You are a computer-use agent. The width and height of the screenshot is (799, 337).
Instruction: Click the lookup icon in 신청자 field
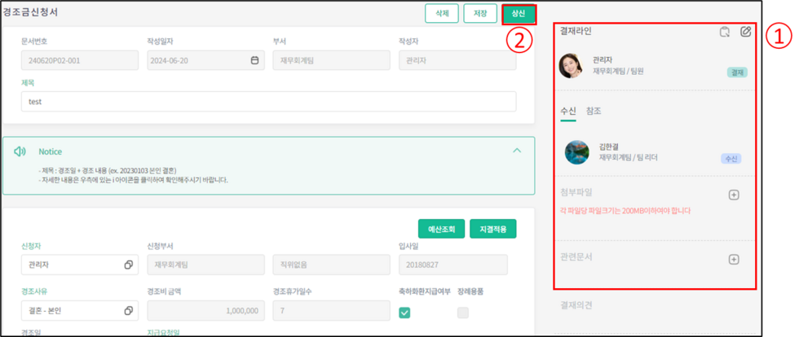click(x=128, y=265)
